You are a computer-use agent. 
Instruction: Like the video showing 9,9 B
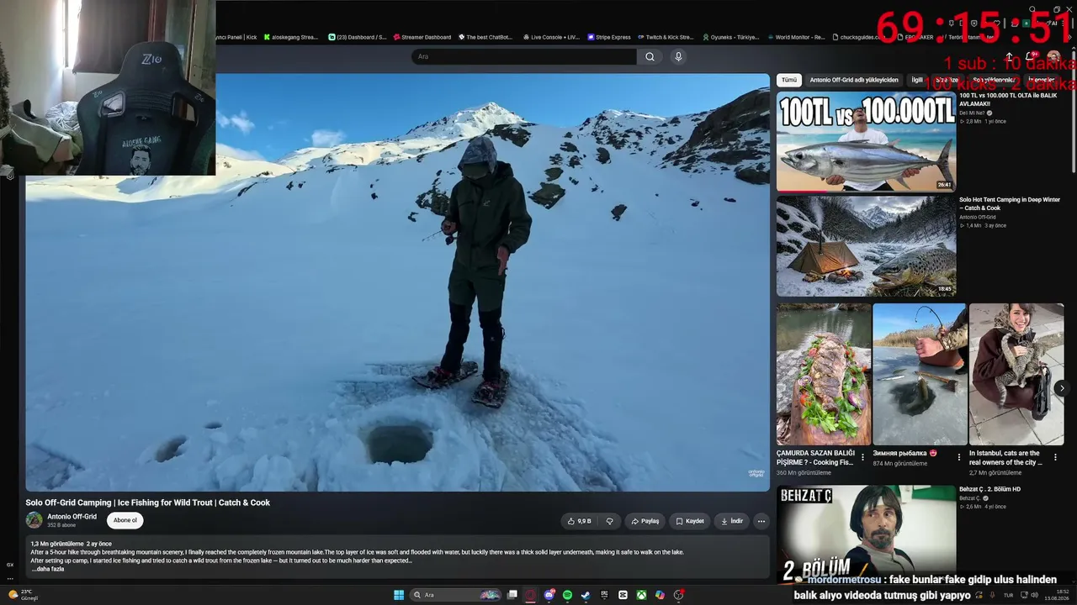tap(580, 521)
